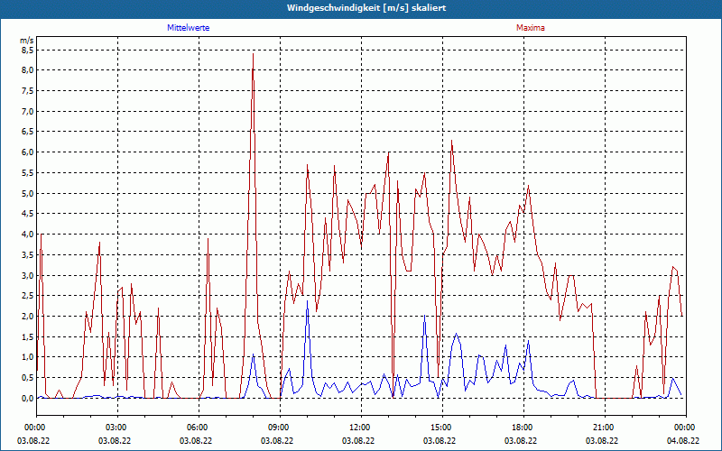The image size is (722, 451).
Task: Select the 6,0 y-axis label
Action: (28, 152)
